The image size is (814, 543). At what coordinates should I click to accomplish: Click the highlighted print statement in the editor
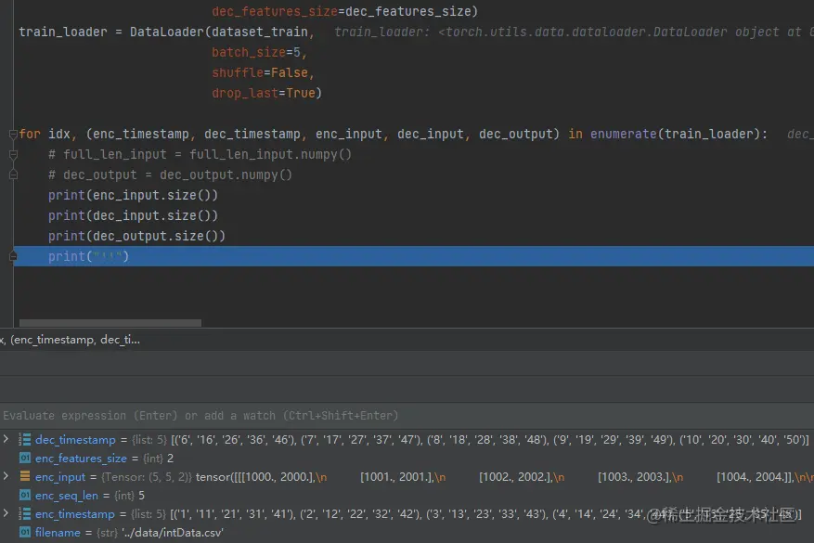[x=88, y=256]
